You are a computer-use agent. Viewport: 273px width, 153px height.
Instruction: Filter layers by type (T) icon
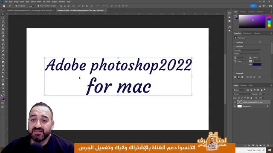click(x=255, y=90)
